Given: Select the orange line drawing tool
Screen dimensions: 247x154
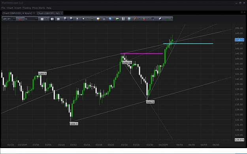Looking at the screenshot, I should point(135,19).
